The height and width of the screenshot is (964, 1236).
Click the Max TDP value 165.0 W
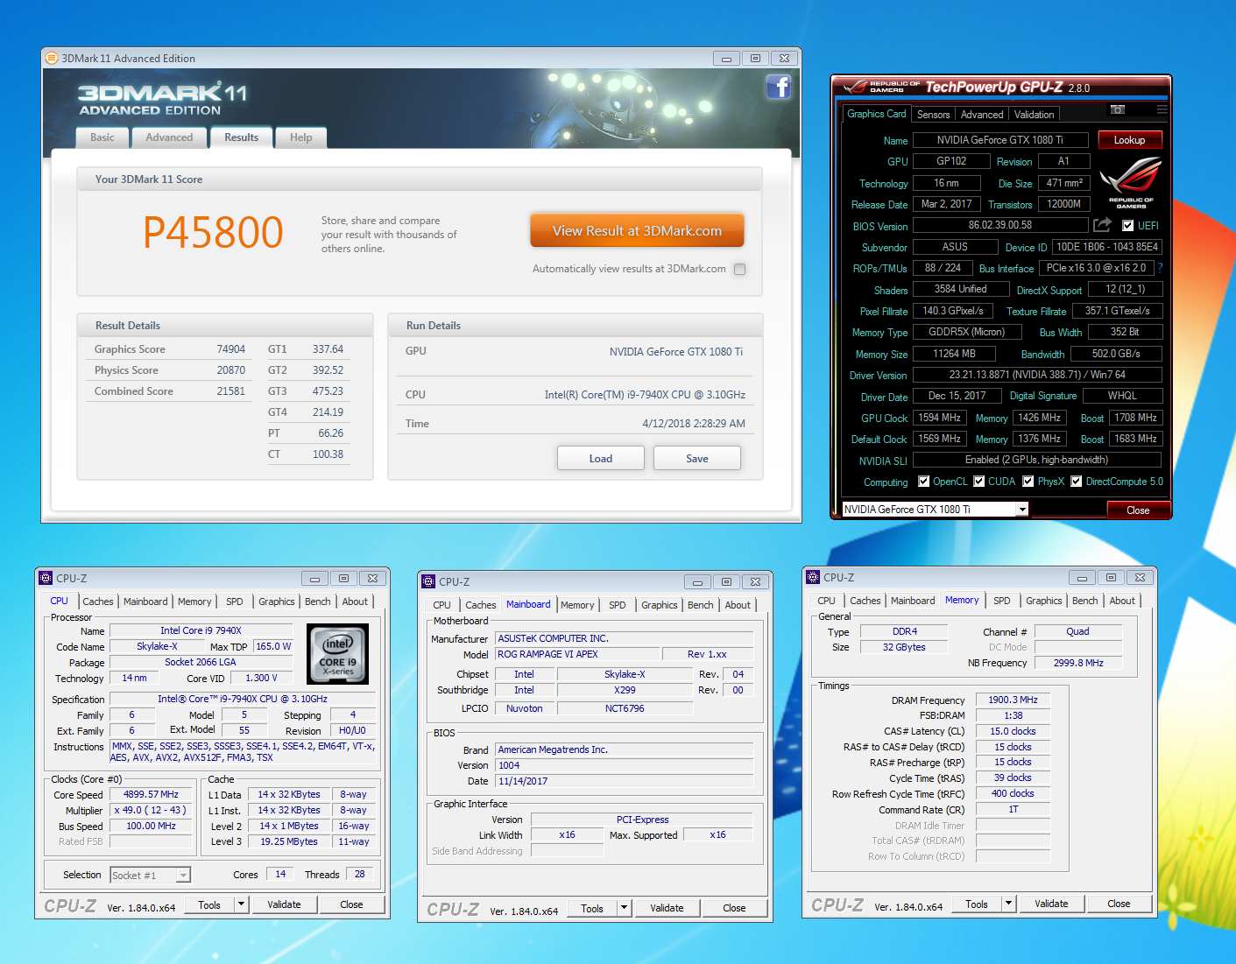click(274, 646)
